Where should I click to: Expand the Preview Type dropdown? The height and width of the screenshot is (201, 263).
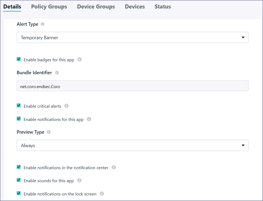133,146
